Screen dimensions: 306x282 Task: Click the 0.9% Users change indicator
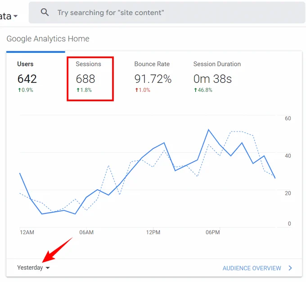[26, 90]
